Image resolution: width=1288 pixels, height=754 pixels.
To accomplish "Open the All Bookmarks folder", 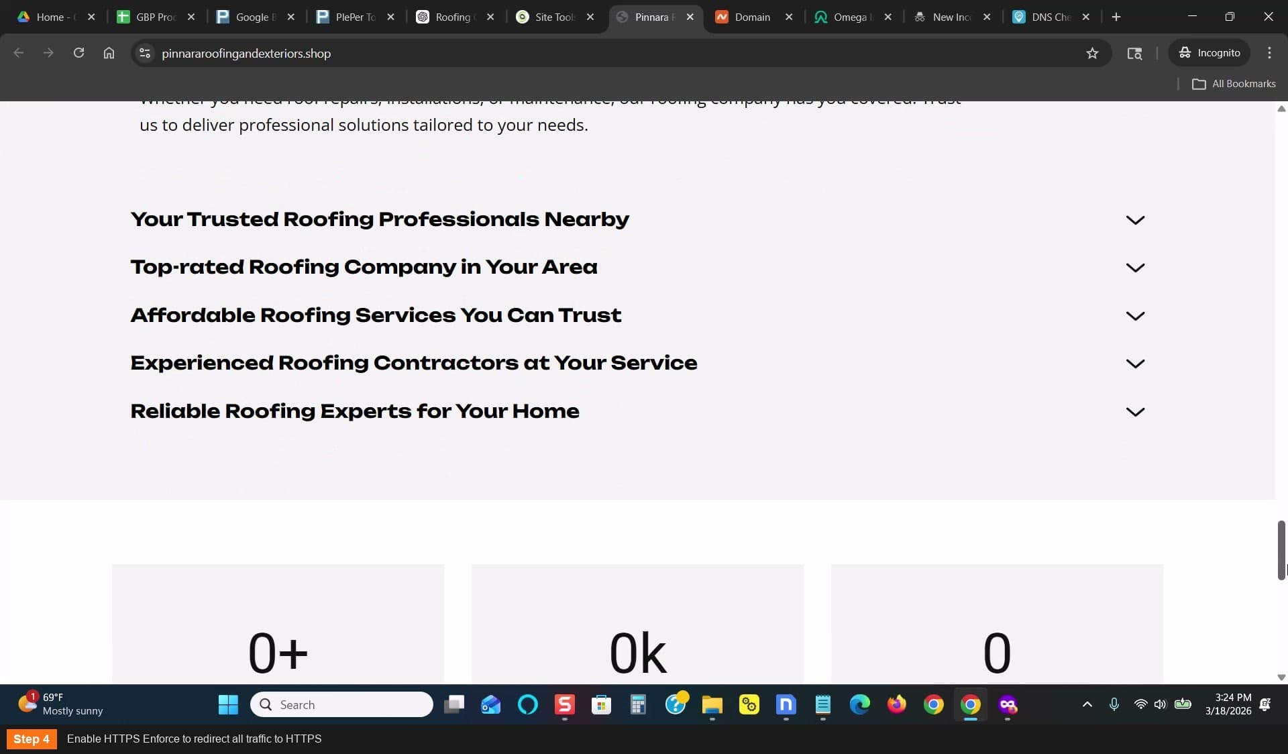I will pyautogui.click(x=1234, y=84).
